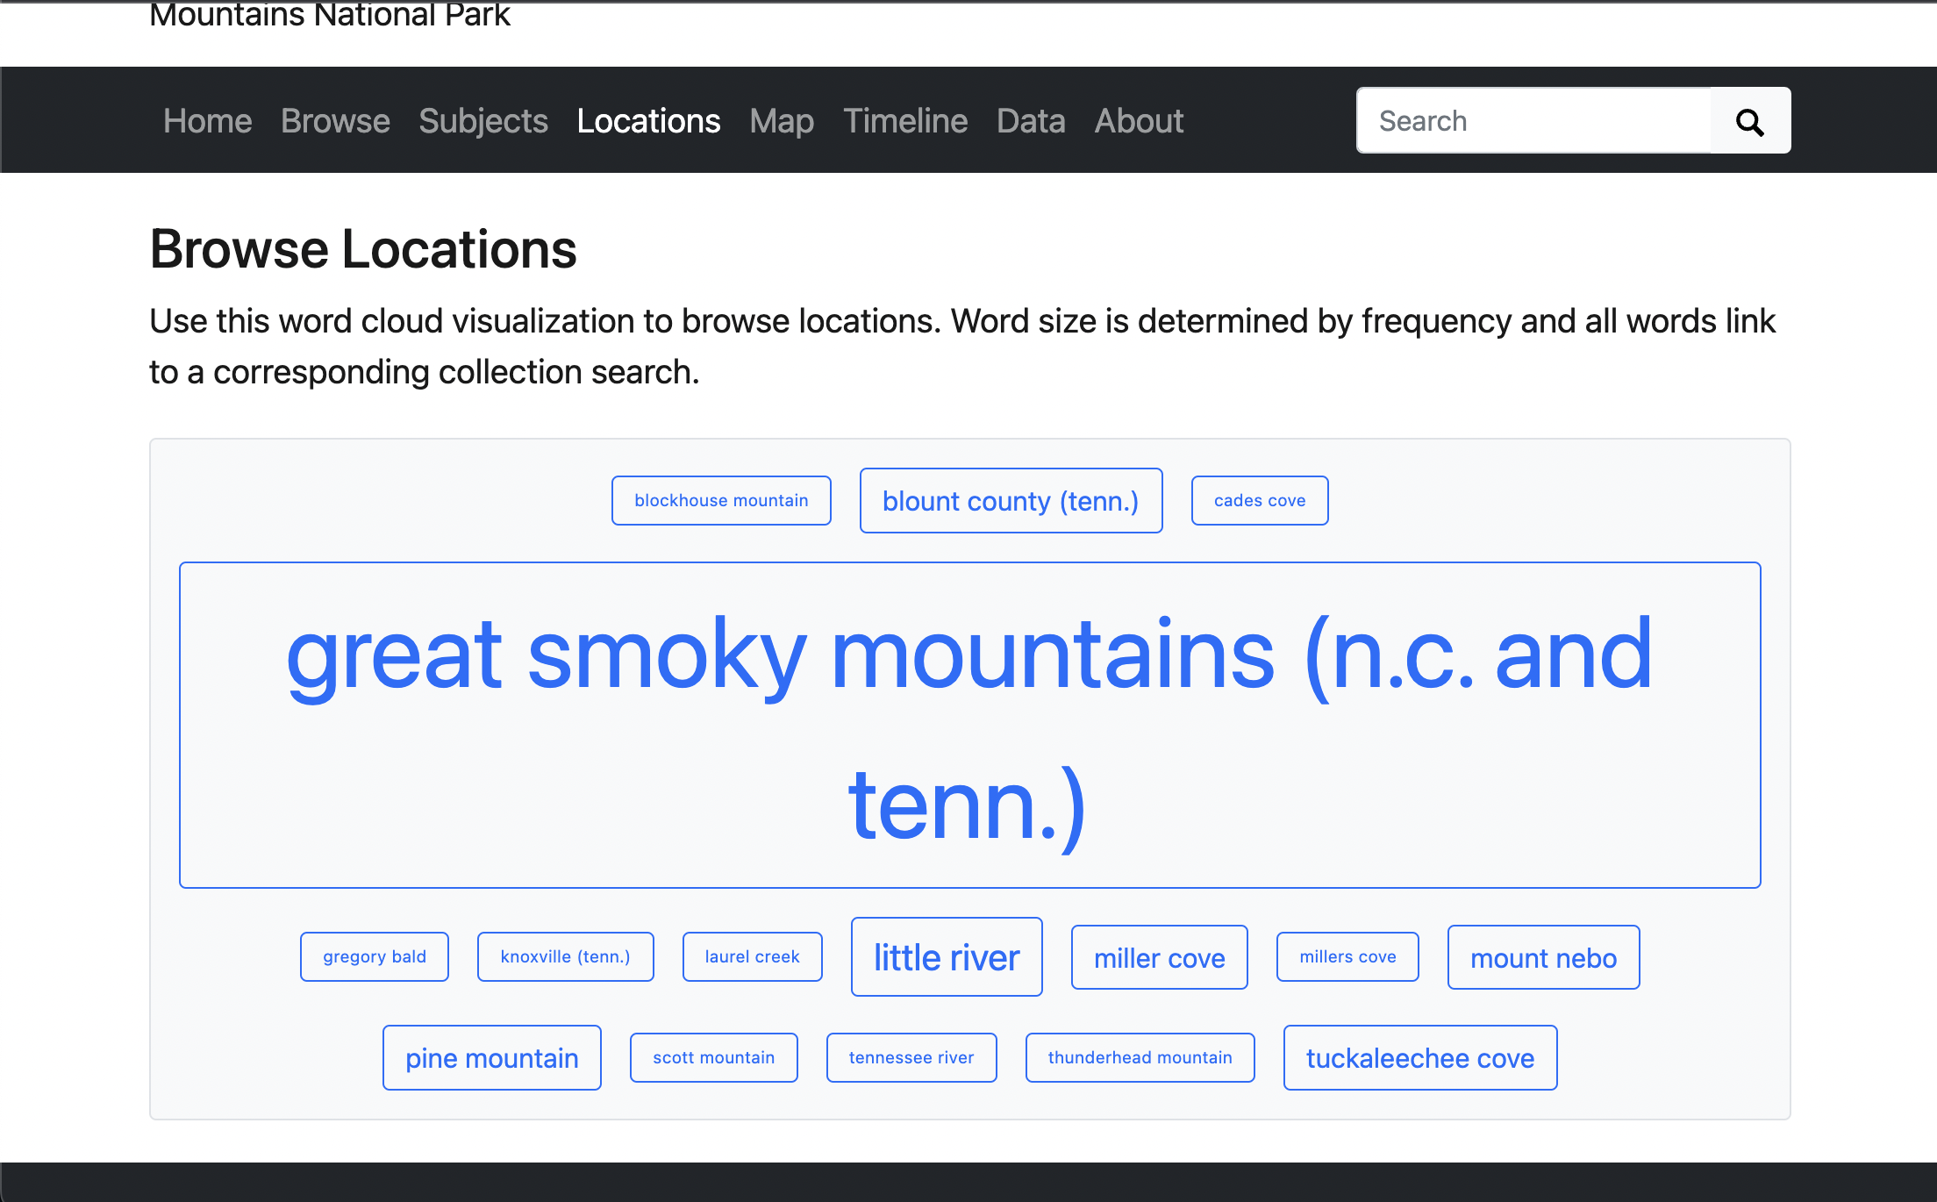
Task: Open the scott mountain tag
Action: [x=714, y=1057]
